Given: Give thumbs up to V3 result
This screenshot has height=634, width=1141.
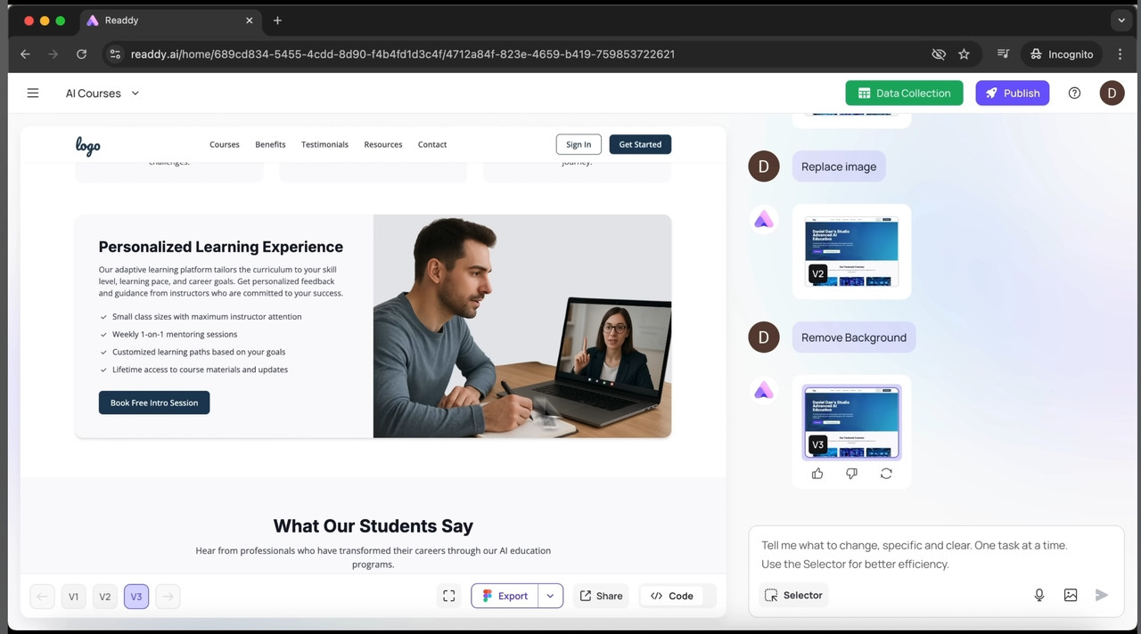Looking at the screenshot, I should click(x=817, y=474).
